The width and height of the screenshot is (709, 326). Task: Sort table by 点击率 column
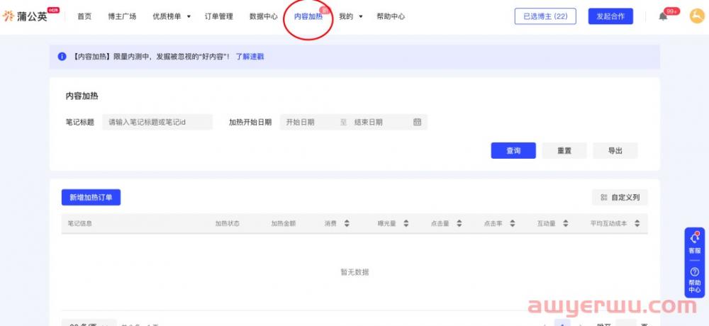(x=513, y=223)
